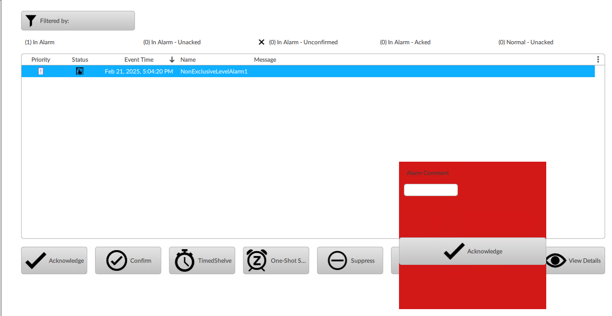
Task: Click the Alarm Comment label in popup
Action: click(x=428, y=173)
